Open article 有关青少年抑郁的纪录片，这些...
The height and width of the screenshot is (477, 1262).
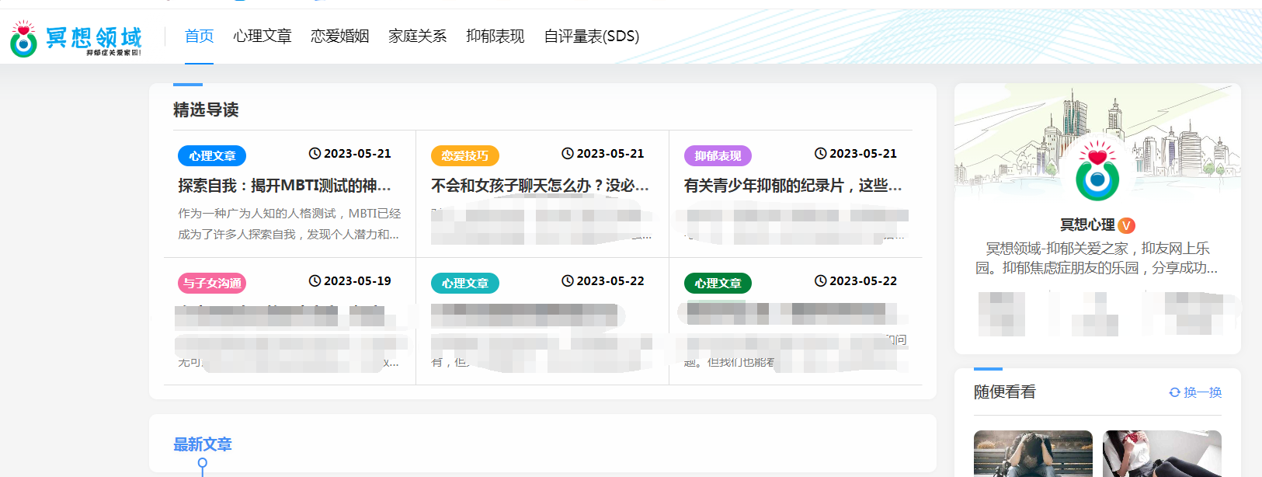coord(793,186)
